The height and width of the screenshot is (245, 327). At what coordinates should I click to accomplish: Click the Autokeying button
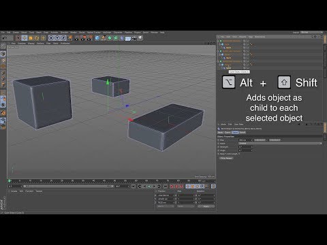click(x=176, y=186)
